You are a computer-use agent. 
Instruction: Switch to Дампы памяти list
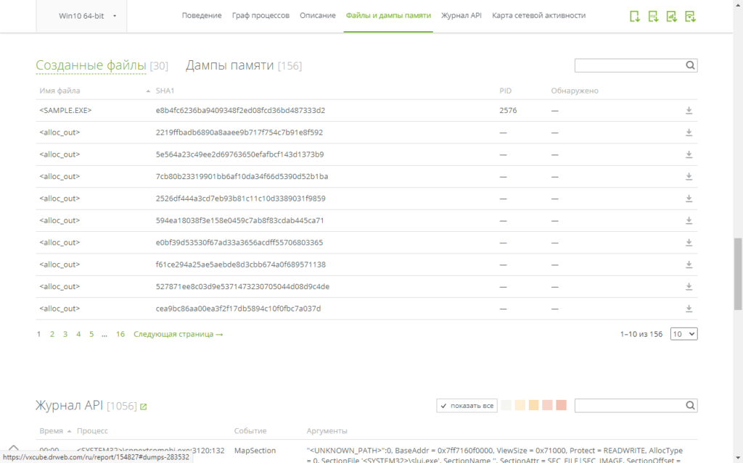(229, 66)
